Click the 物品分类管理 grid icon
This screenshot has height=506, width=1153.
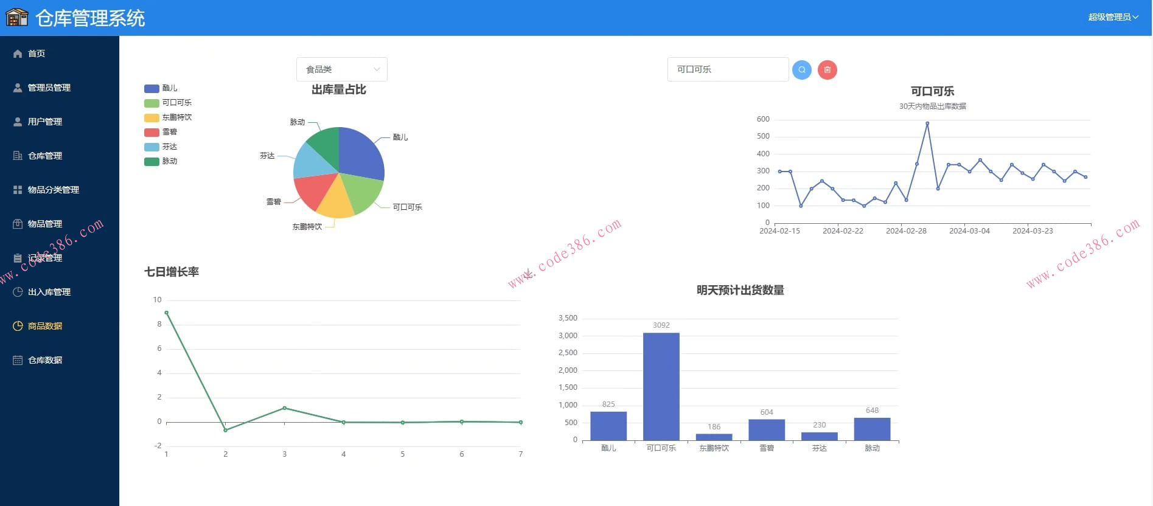coord(18,190)
